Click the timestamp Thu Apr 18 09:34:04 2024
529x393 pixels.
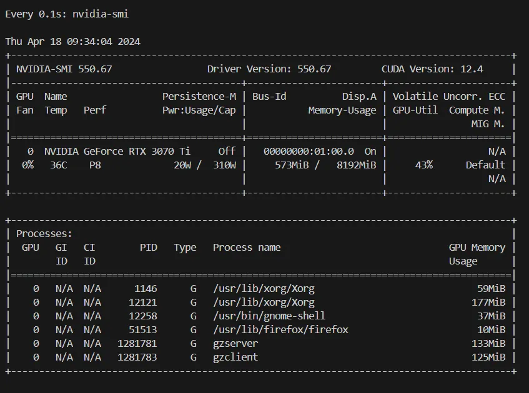tap(72, 41)
